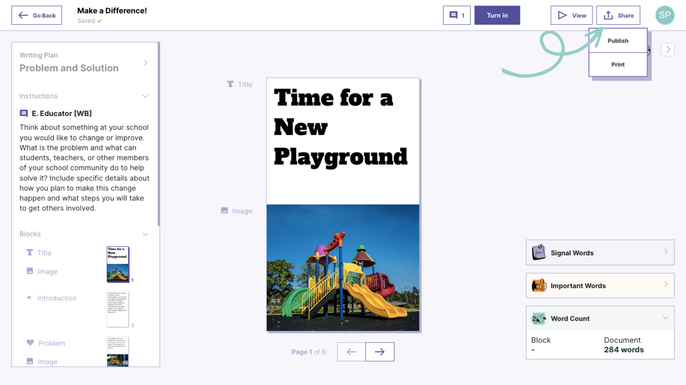Click the Important Words thumbs-up icon
The image size is (686, 385).
(x=539, y=286)
